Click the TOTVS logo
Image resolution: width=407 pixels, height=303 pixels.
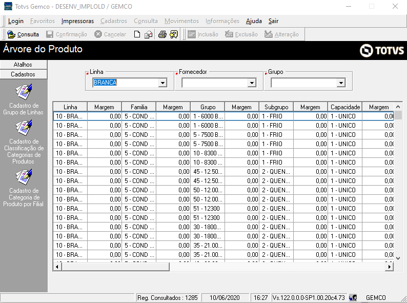click(381, 50)
